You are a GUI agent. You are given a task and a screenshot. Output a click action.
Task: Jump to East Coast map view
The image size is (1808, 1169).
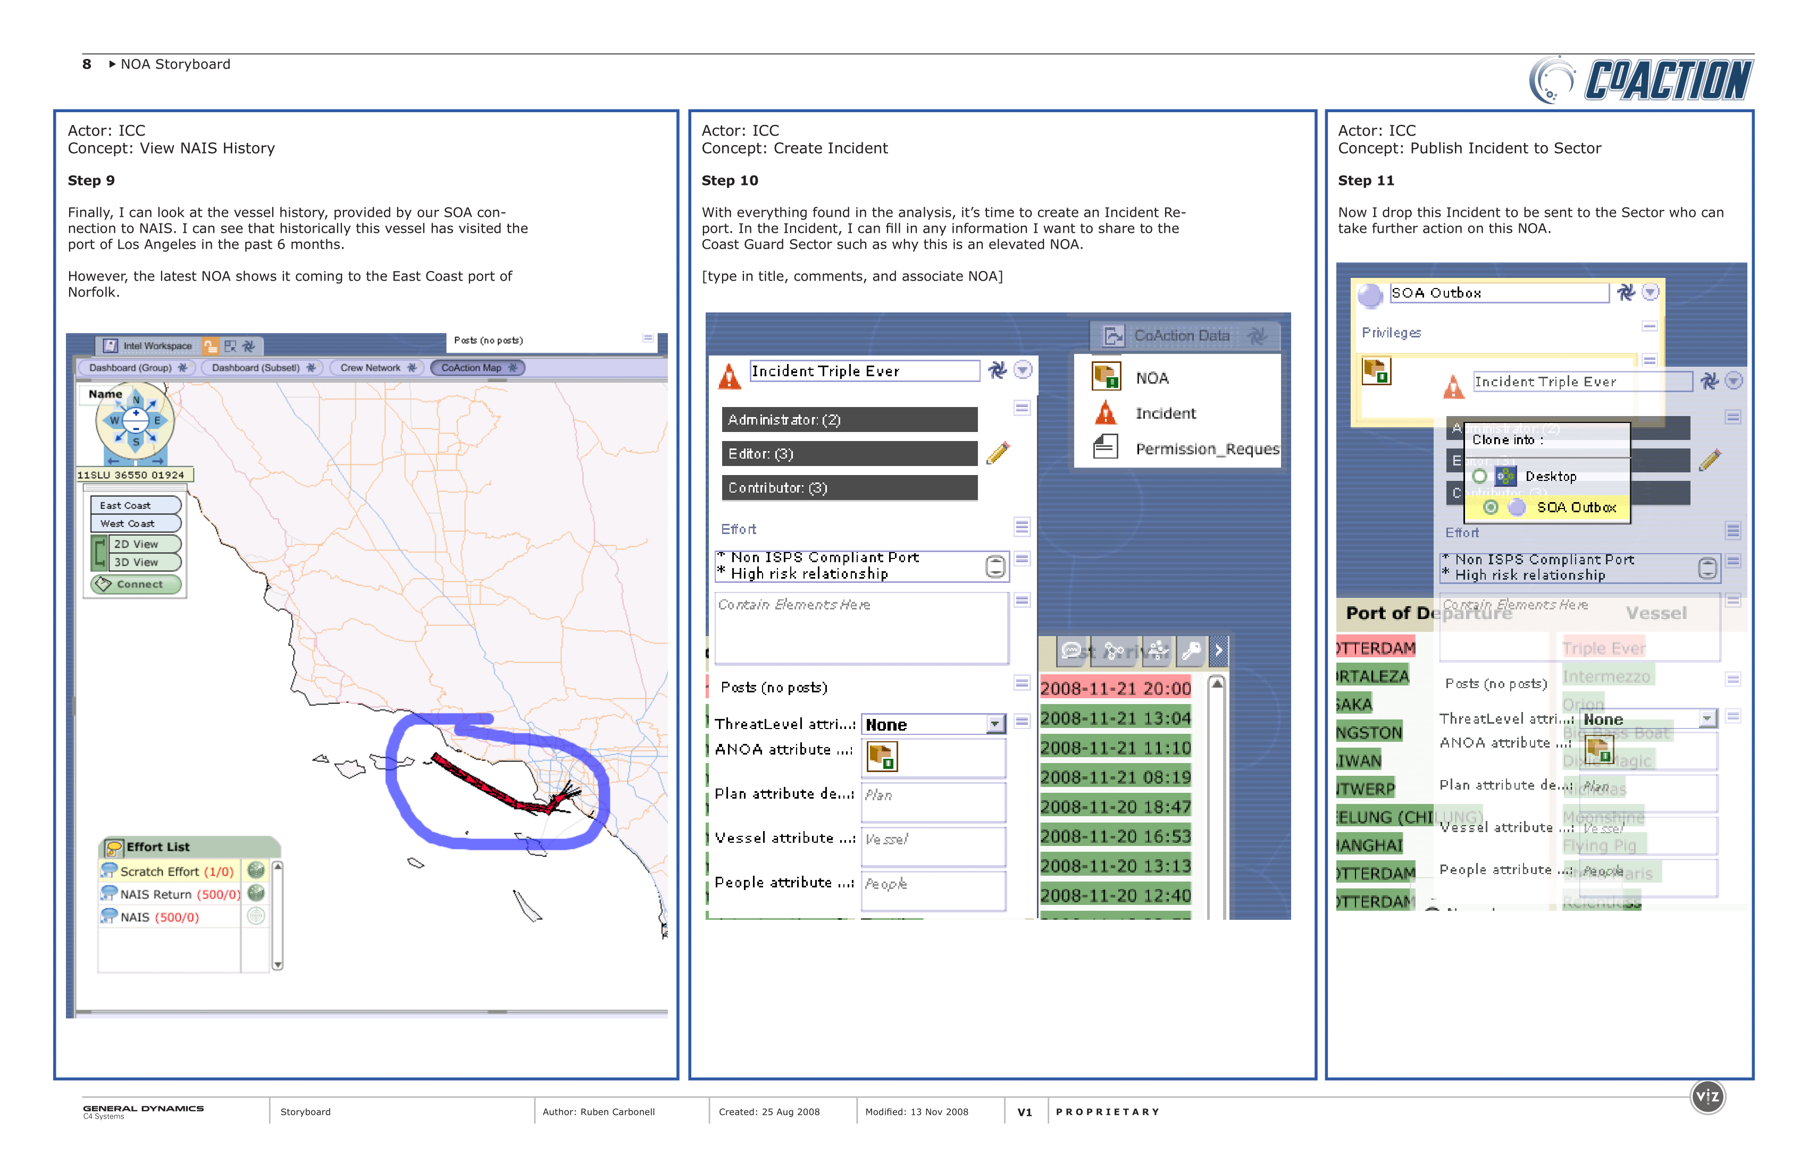pyautogui.click(x=135, y=505)
